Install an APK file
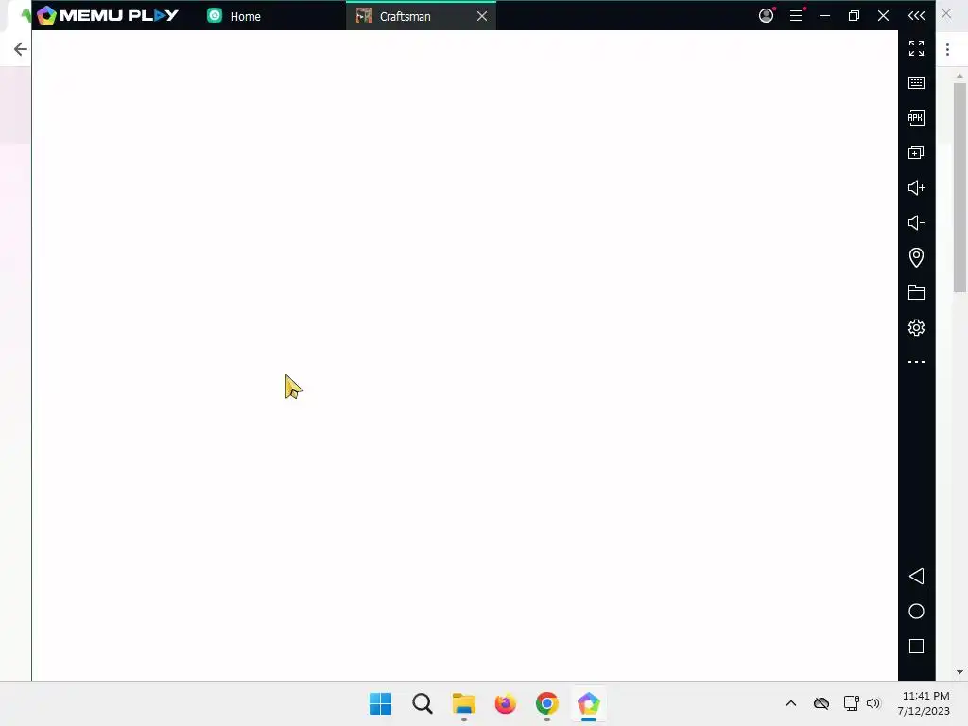The width and height of the screenshot is (968, 726). [916, 118]
